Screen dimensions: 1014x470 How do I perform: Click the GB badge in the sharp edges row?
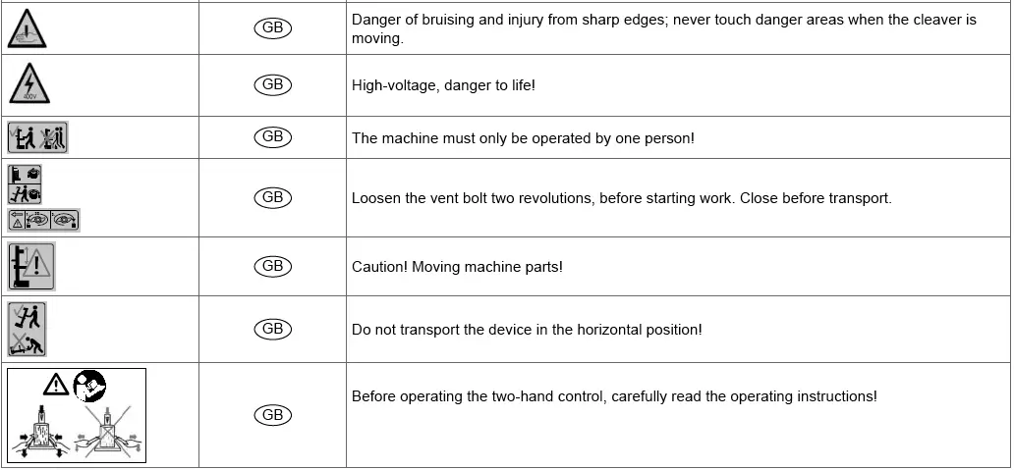[273, 28]
